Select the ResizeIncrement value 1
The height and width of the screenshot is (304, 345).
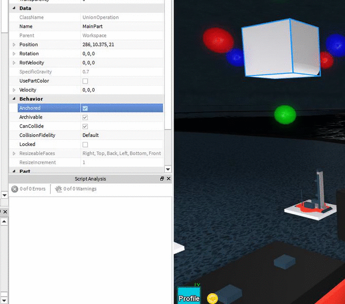pyautogui.click(x=84, y=163)
